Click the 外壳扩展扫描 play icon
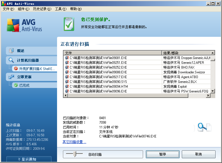 tap(16, 69)
